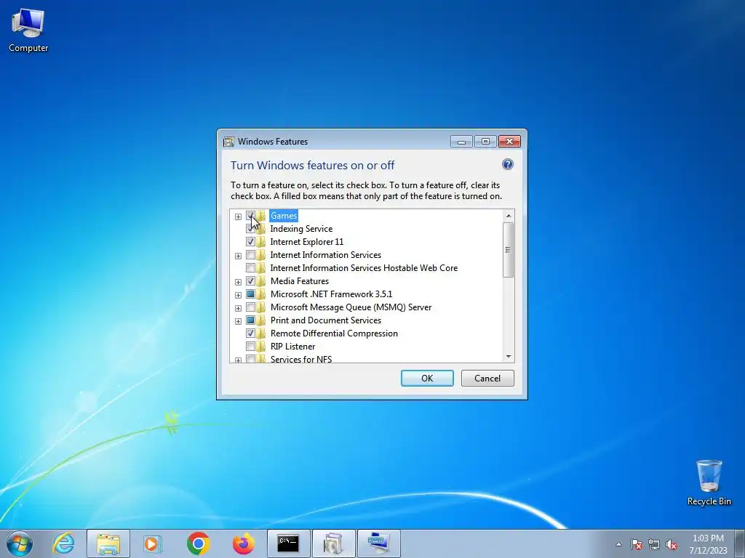Click Remote Differential Compression folder icon

tap(261, 333)
